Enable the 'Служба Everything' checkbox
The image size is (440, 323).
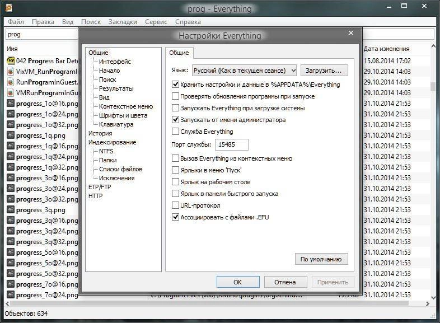coord(175,132)
